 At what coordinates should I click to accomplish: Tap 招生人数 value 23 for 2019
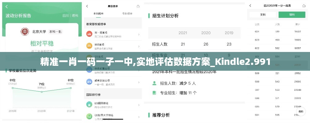pyautogui.click(x=229, y=44)
